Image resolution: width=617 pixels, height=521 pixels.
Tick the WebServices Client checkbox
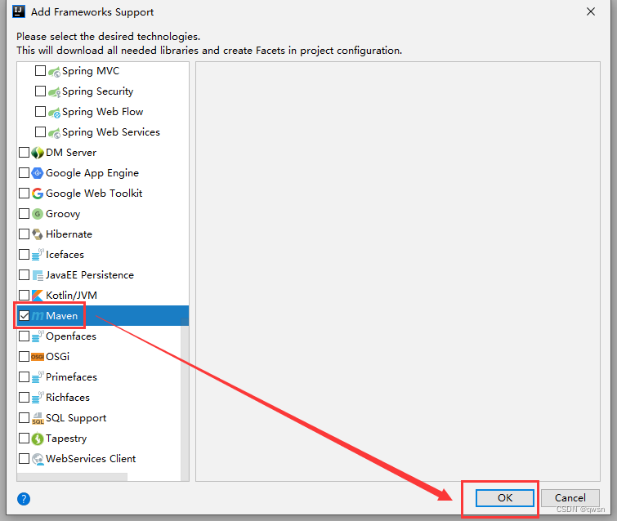point(24,458)
